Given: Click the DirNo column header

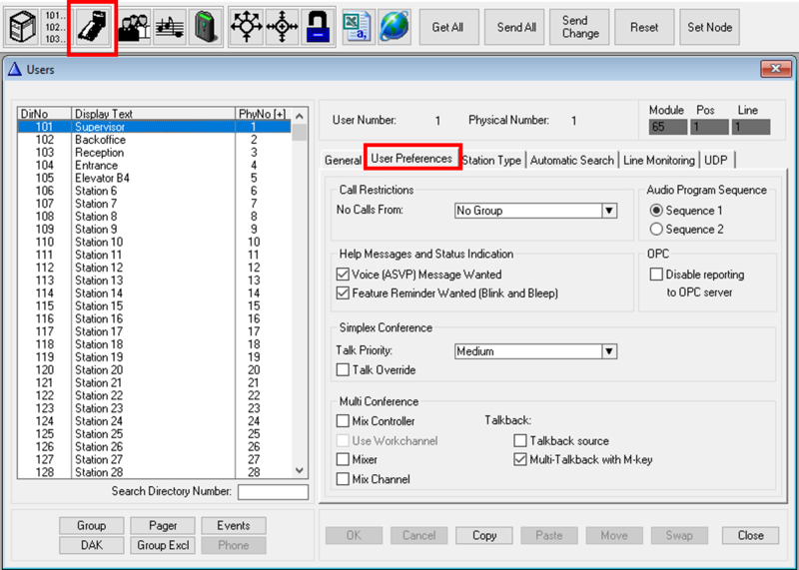Looking at the screenshot, I should (45, 114).
